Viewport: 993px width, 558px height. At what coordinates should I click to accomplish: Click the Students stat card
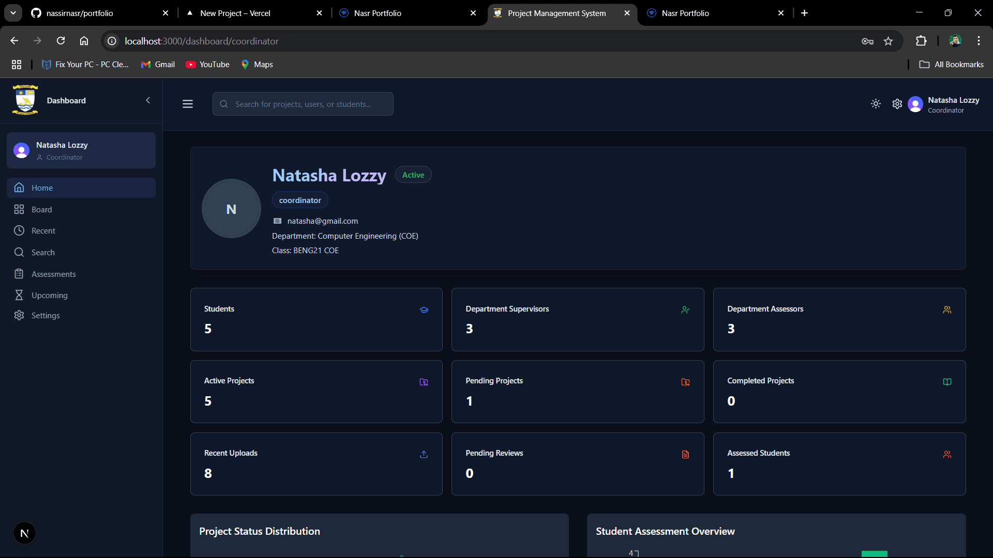(316, 319)
